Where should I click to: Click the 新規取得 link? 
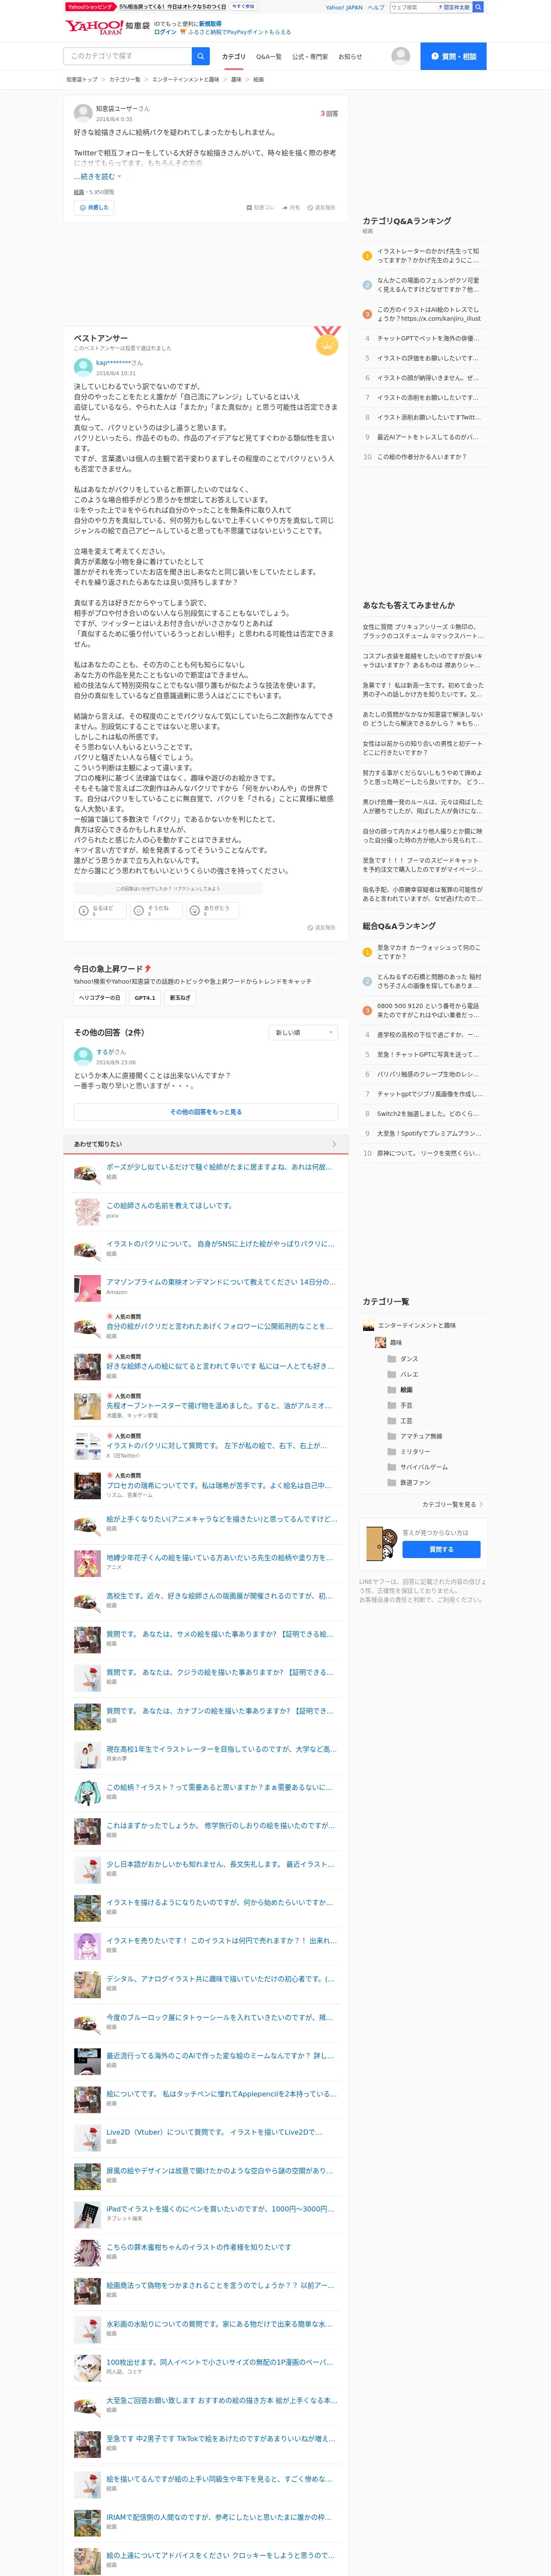[x=210, y=23]
